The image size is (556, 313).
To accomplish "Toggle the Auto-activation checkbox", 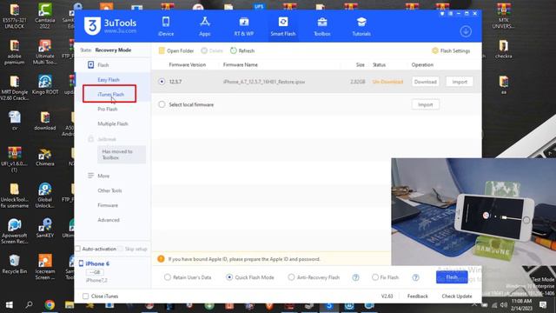I will click(x=77, y=249).
